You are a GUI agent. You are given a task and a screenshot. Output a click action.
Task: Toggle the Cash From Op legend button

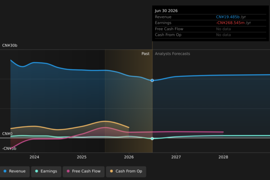tap(126, 171)
